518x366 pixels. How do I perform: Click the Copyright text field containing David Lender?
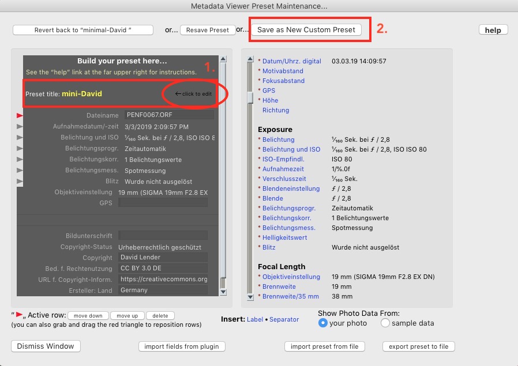[163, 258]
